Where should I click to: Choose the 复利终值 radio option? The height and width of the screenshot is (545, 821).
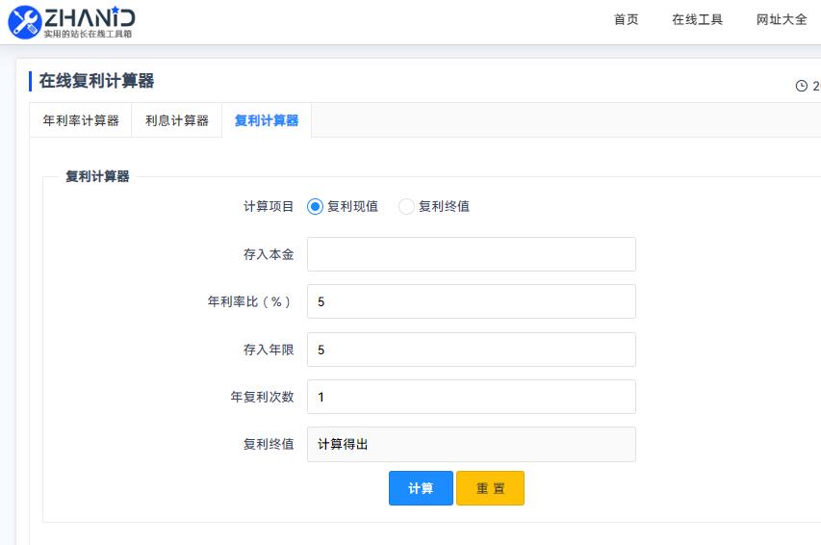pos(406,206)
